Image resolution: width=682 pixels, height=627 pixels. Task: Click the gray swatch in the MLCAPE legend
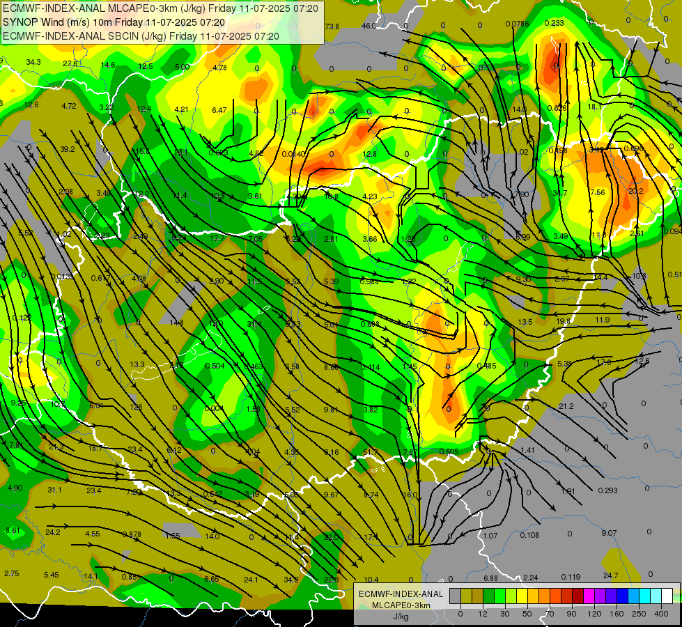tap(456, 596)
